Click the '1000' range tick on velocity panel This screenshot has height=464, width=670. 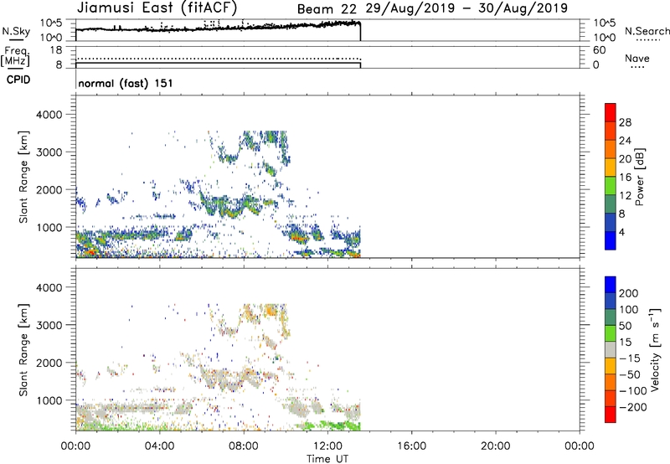coord(49,400)
